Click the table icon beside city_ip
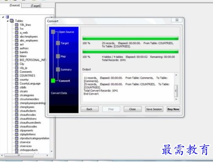 pos(17,68)
